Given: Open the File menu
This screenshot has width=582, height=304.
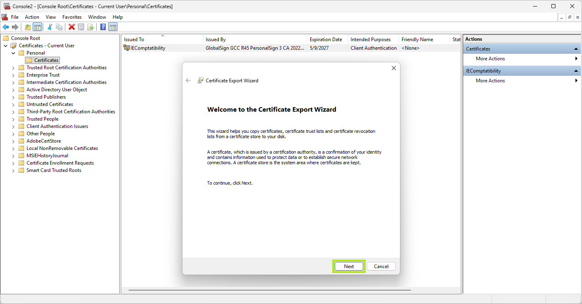Looking at the screenshot, I should [15, 17].
